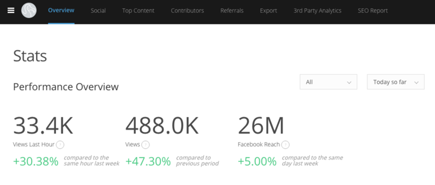Go to the Social tab
The image size is (435, 185).
click(98, 11)
